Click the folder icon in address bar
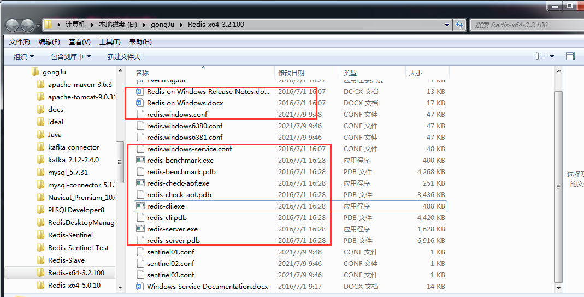The image size is (584, 297). (x=48, y=25)
